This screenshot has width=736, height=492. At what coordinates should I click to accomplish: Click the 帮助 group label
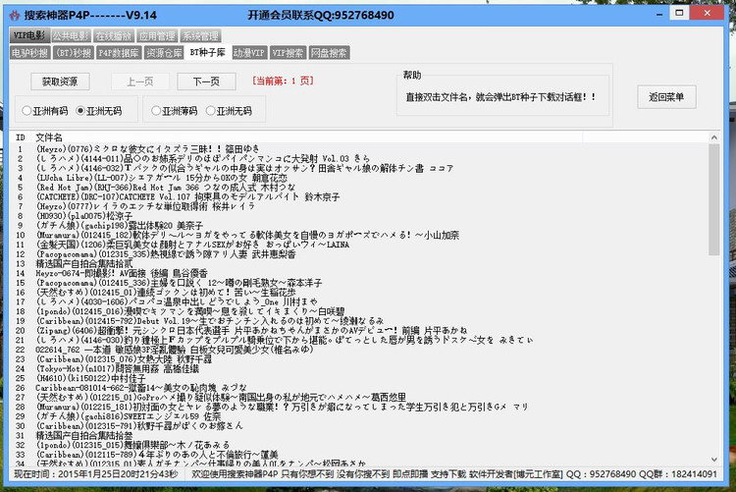click(x=412, y=76)
